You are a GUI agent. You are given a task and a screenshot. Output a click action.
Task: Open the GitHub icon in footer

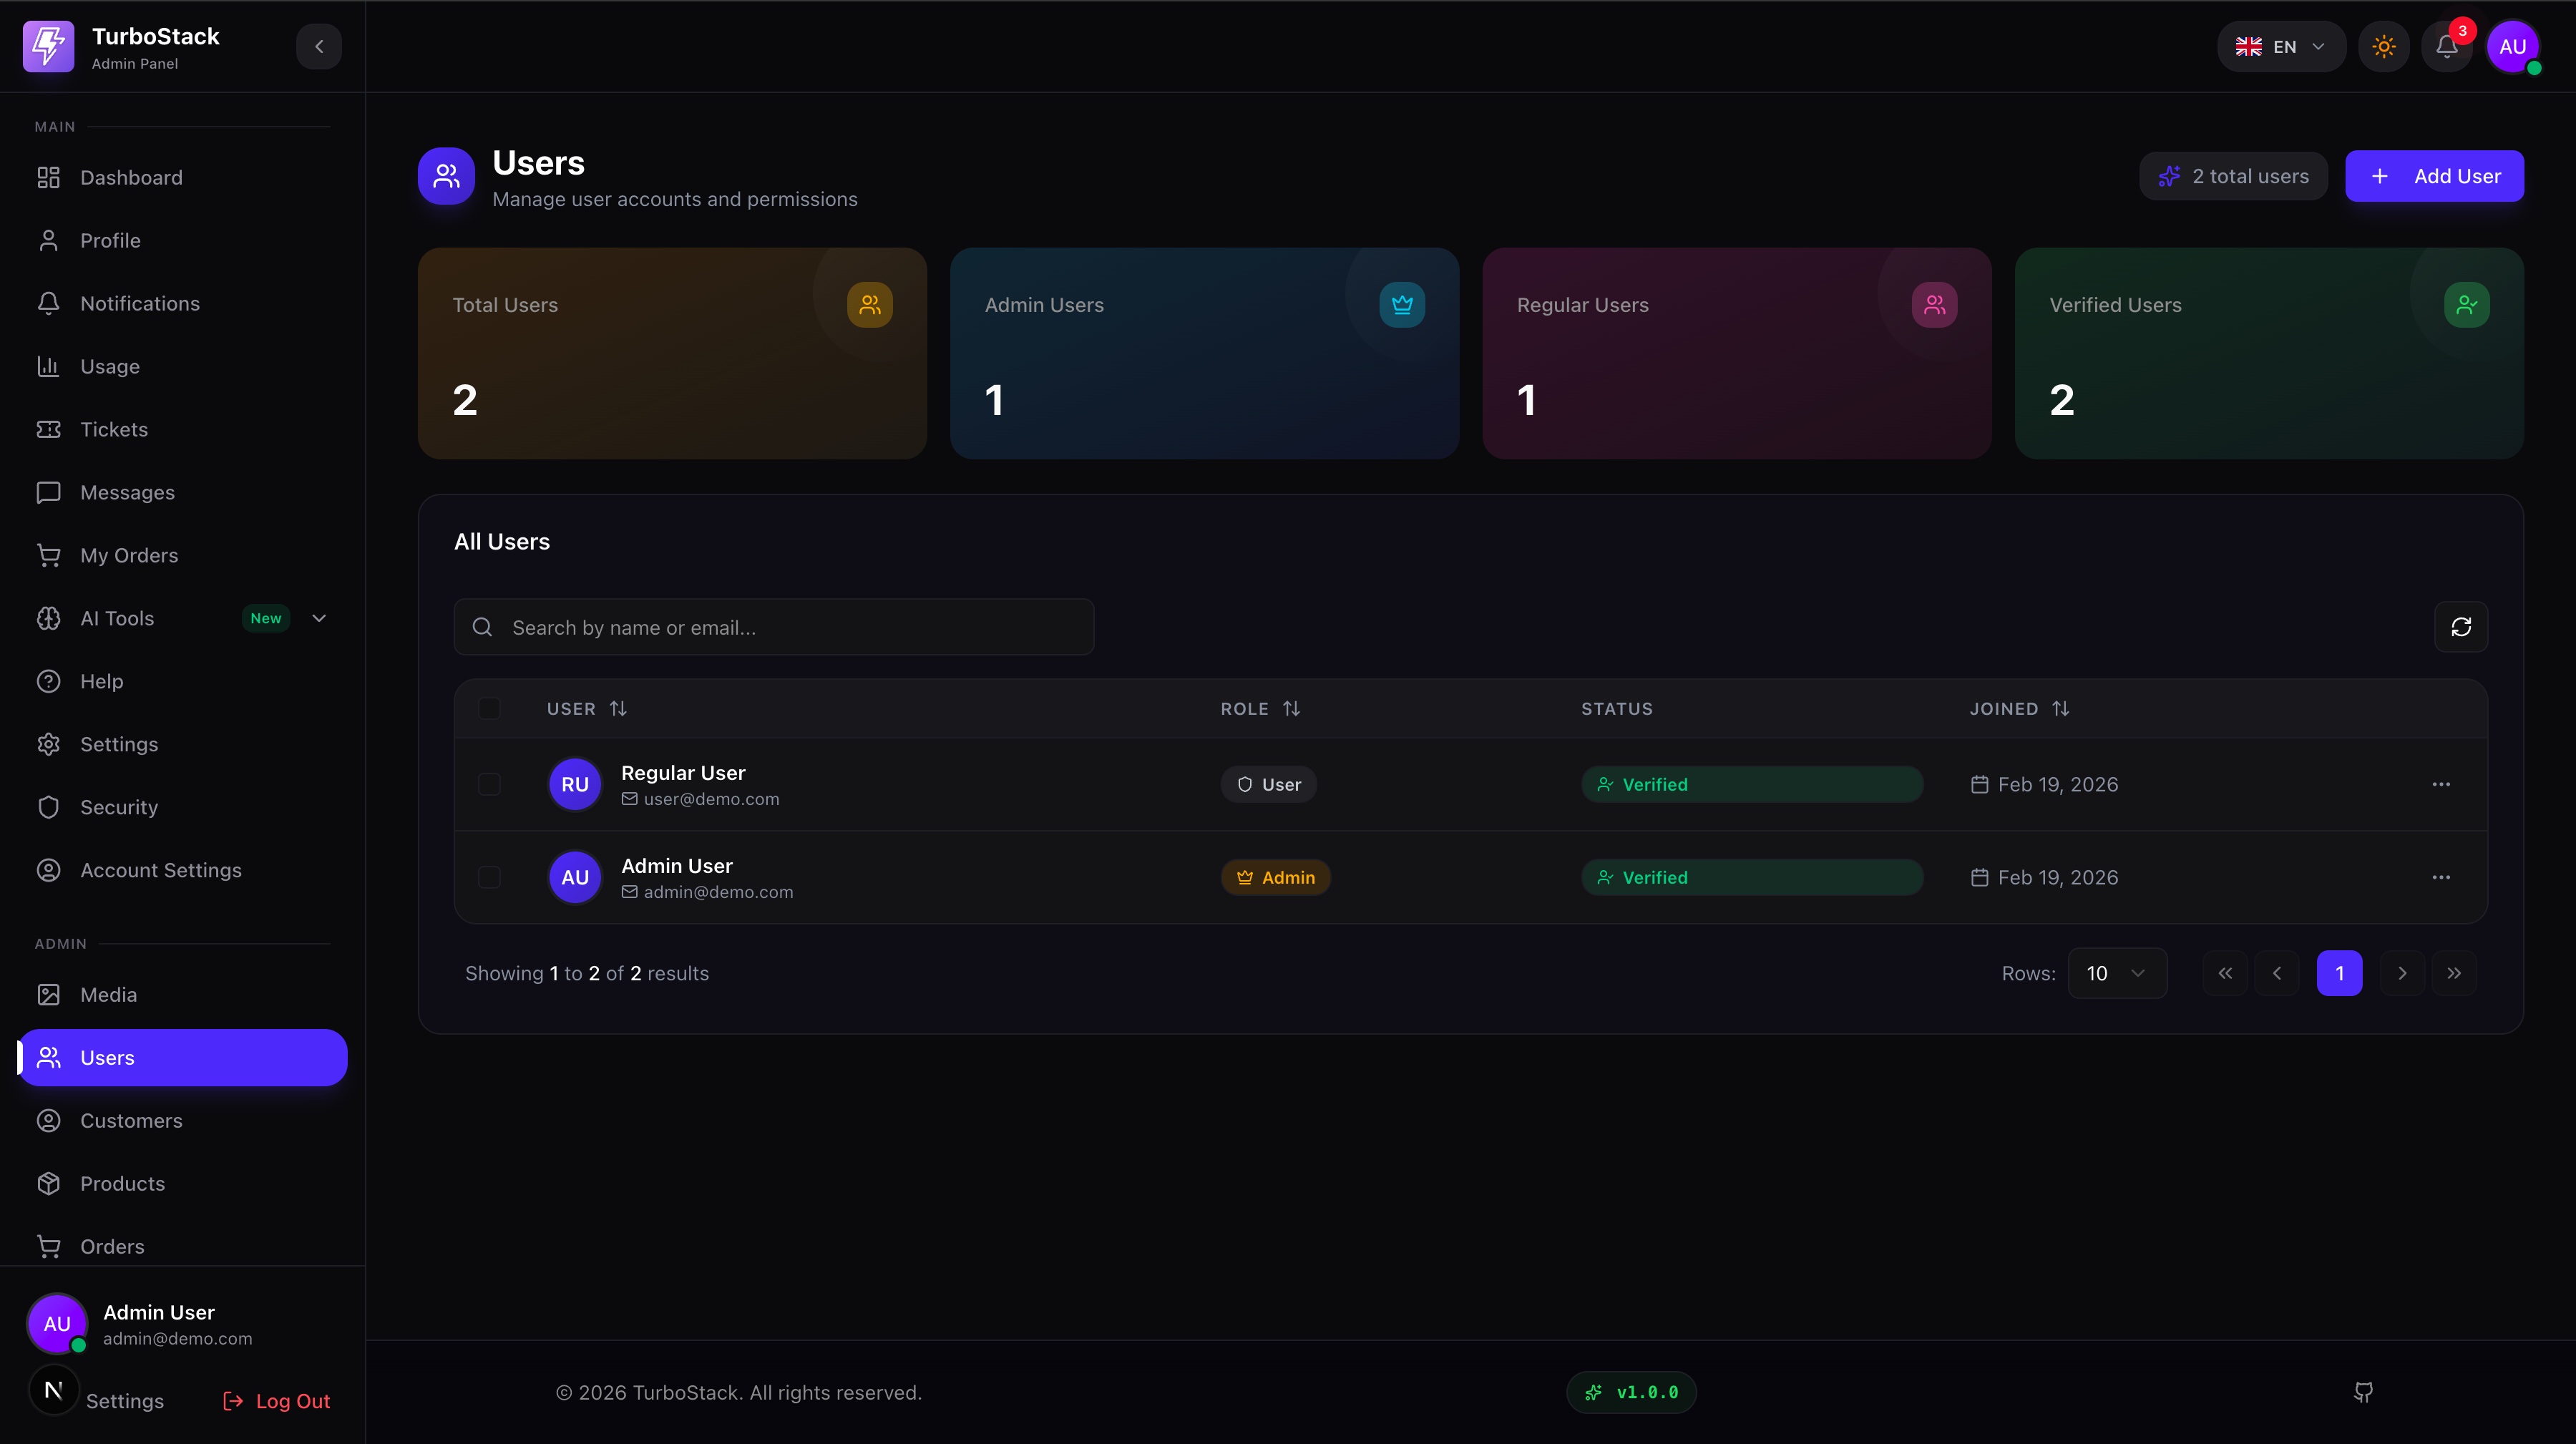click(2363, 1392)
